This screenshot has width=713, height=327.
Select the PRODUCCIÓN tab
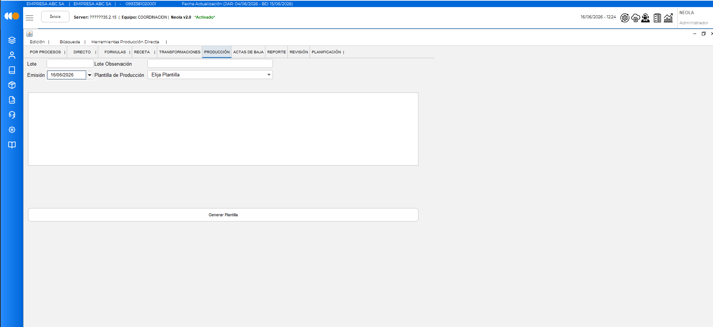(217, 52)
